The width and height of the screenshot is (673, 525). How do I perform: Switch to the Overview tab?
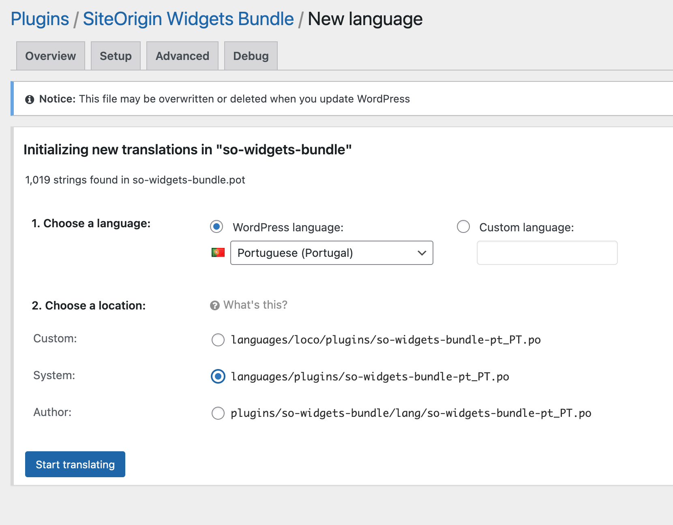point(51,56)
